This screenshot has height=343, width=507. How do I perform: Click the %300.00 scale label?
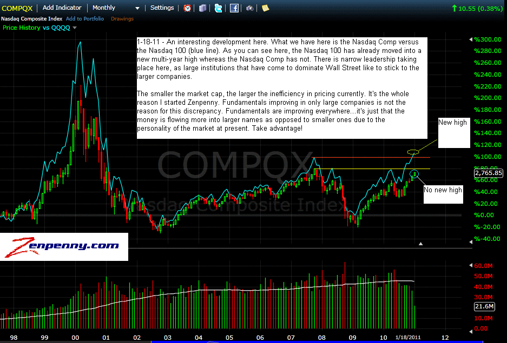488,39
